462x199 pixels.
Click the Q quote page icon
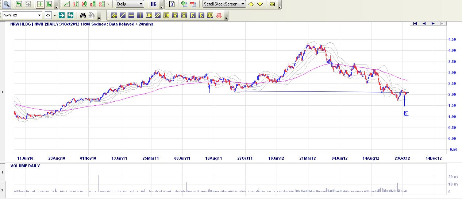pyautogui.click(x=172, y=4)
